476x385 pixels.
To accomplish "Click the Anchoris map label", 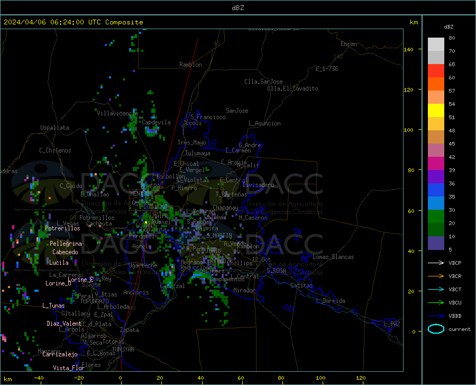I will [136, 292].
